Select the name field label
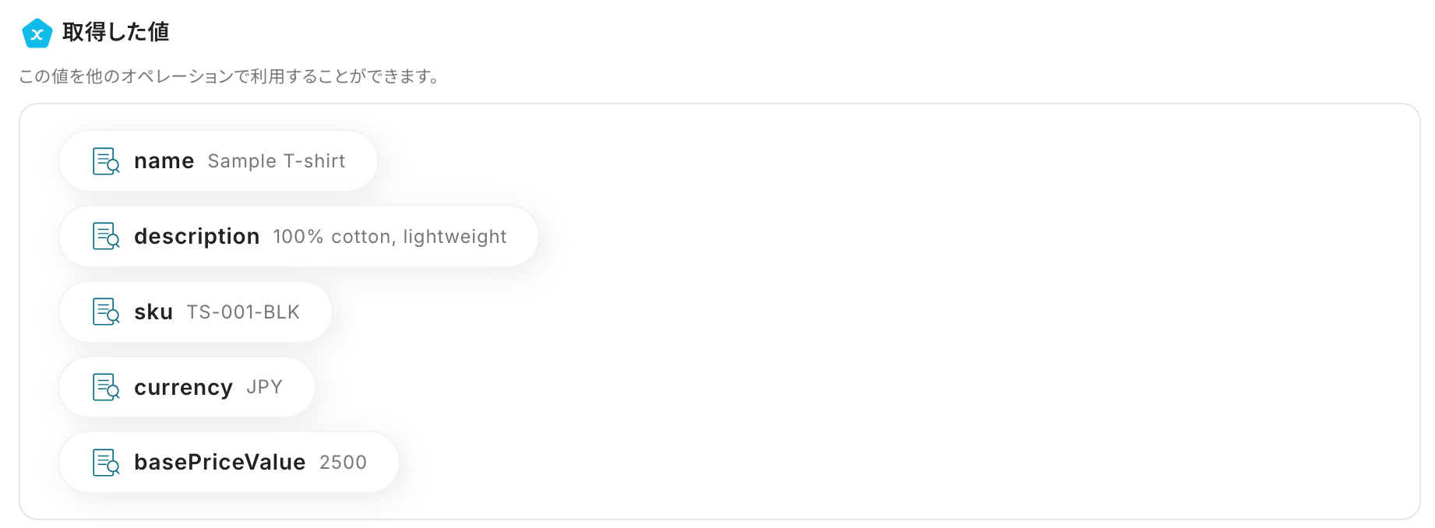The image size is (1435, 528). pos(164,161)
